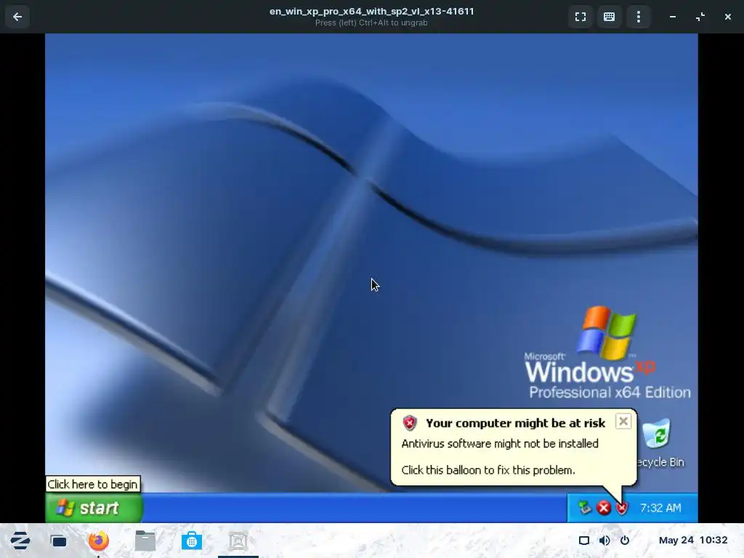Open the Windows XP Start menu
The width and height of the screenshot is (744, 558).
94,508
